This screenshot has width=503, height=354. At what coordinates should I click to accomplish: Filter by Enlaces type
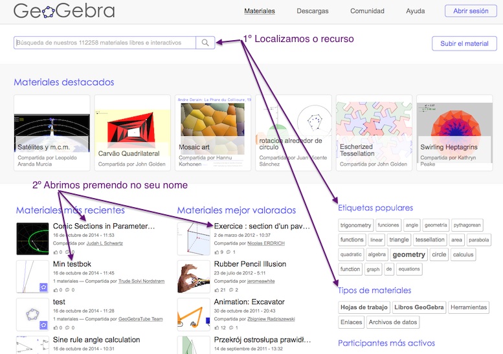[352, 322]
